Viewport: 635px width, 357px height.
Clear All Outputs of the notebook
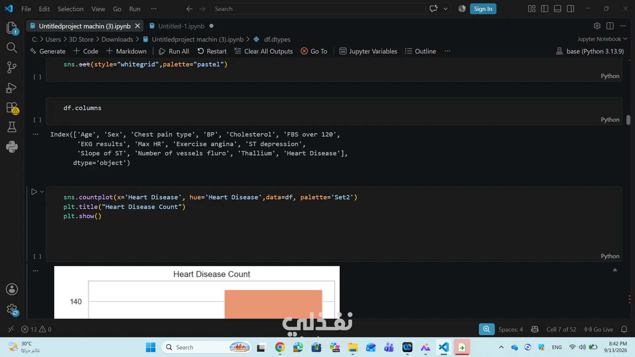(x=264, y=51)
